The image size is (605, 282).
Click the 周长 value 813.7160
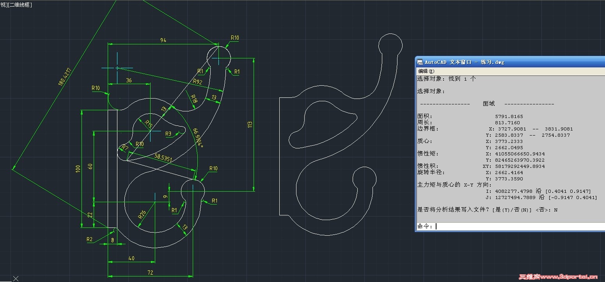click(507, 123)
